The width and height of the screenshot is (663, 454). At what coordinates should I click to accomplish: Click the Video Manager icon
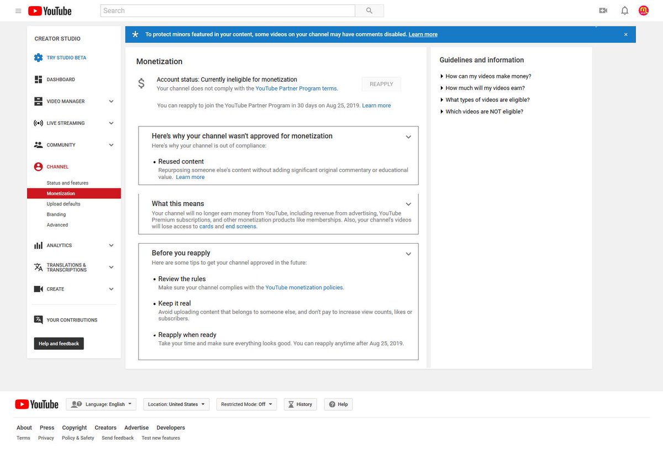pyautogui.click(x=38, y=102)
